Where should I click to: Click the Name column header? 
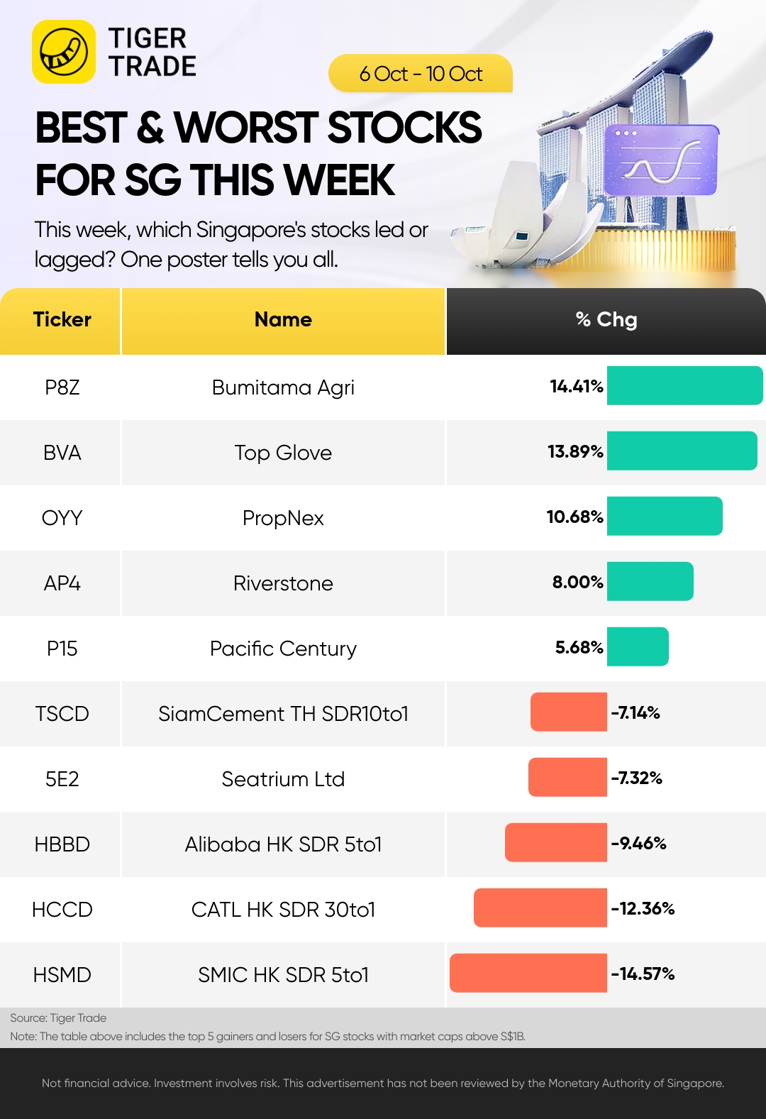pyautogui.click(x=283, y=321)
